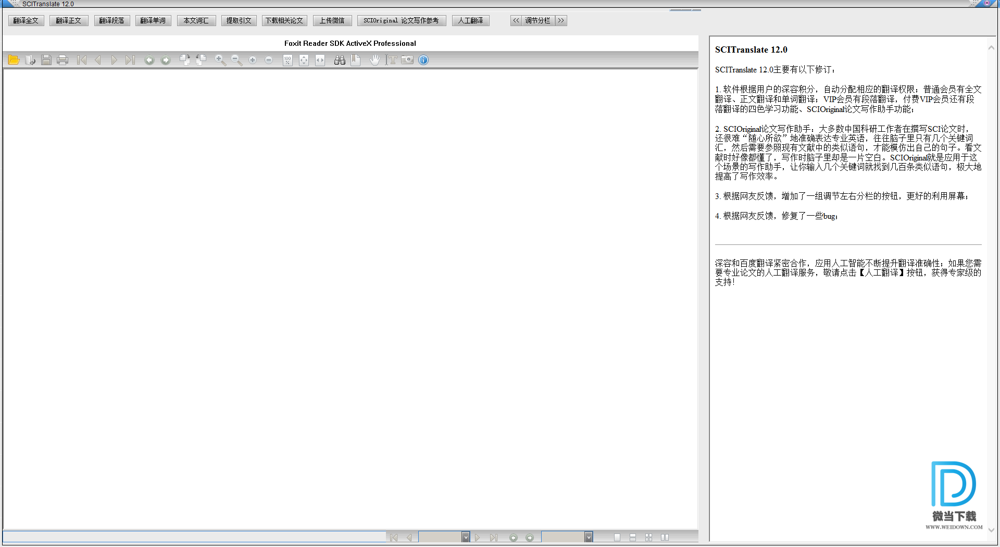This screenshot has height=547, width=1000.
Task: Go to next view in bottom bar
Action: 530,538
